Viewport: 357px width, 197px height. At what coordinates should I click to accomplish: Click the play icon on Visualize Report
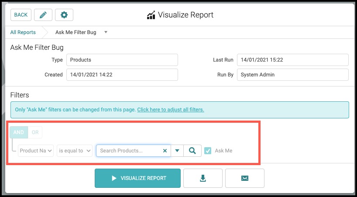click(114, 178)
